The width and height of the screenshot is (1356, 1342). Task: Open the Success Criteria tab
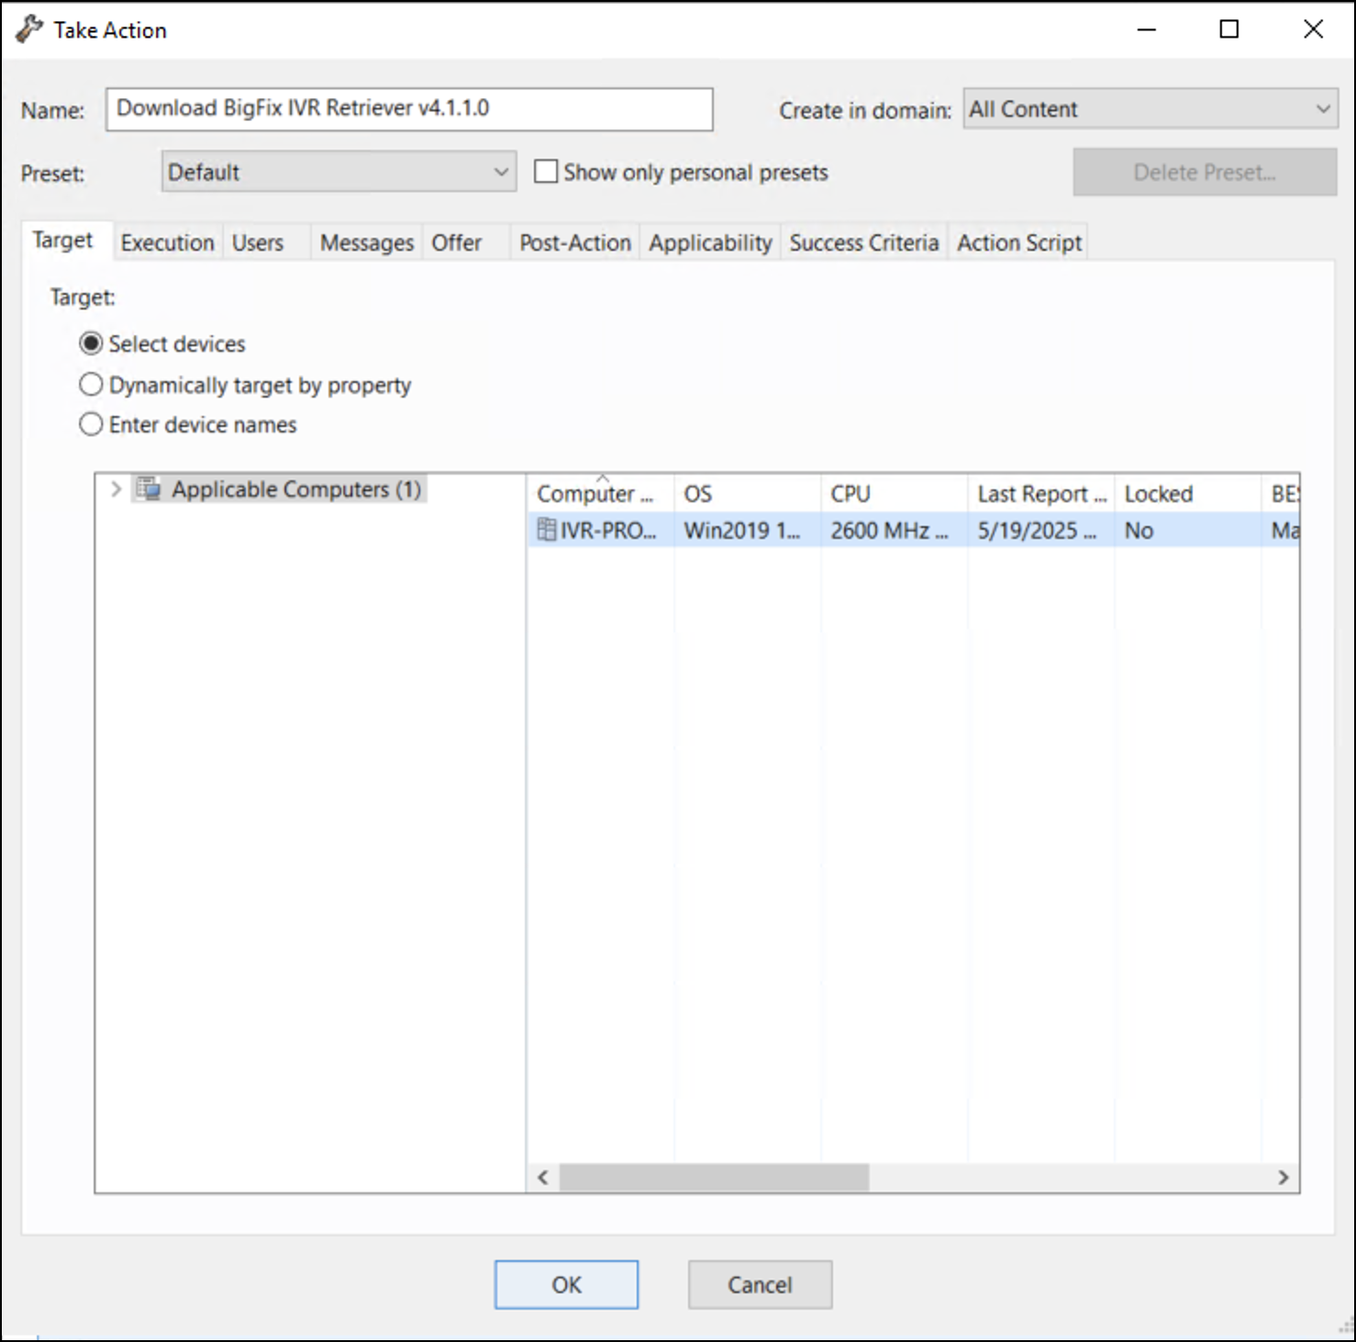(x=864, y=242)
